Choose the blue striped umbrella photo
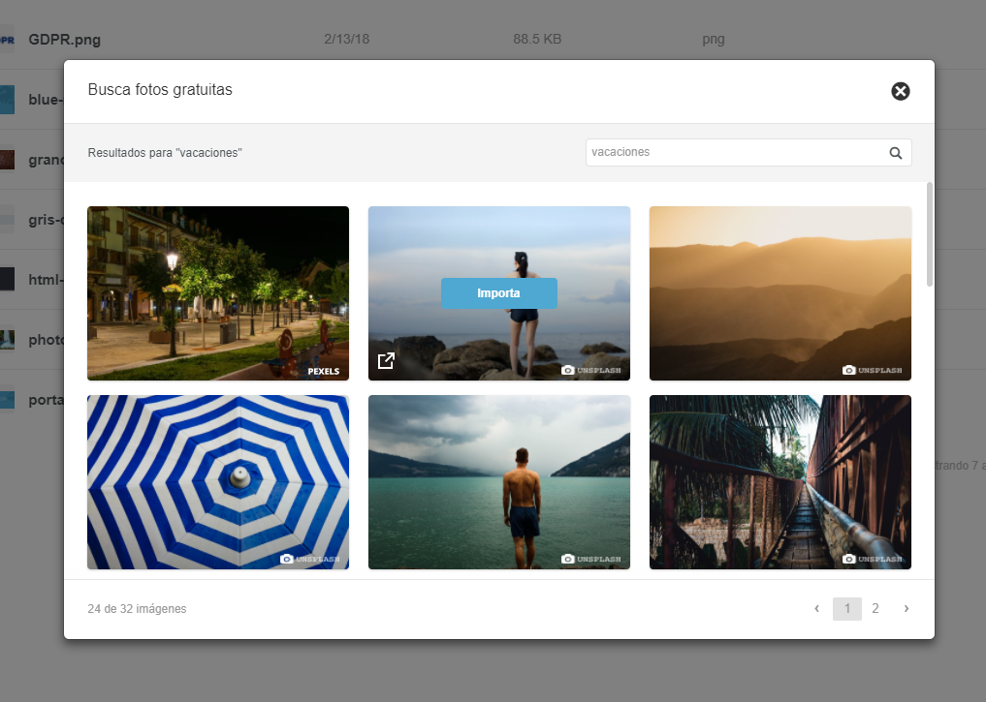The height and width of the screenshot is (702, 986). 217,481
